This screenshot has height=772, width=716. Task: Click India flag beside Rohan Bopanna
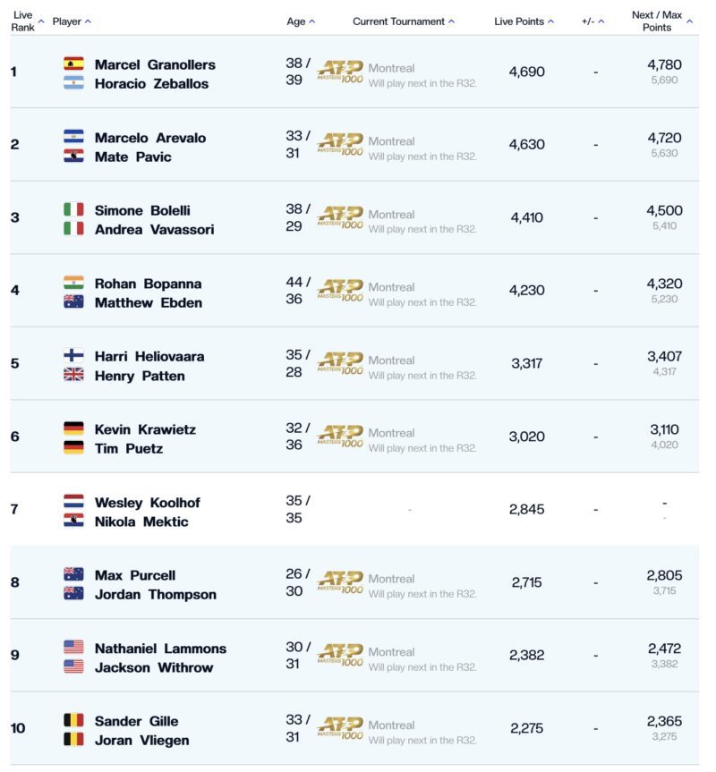pyautogui.click(x=73, y=283)
